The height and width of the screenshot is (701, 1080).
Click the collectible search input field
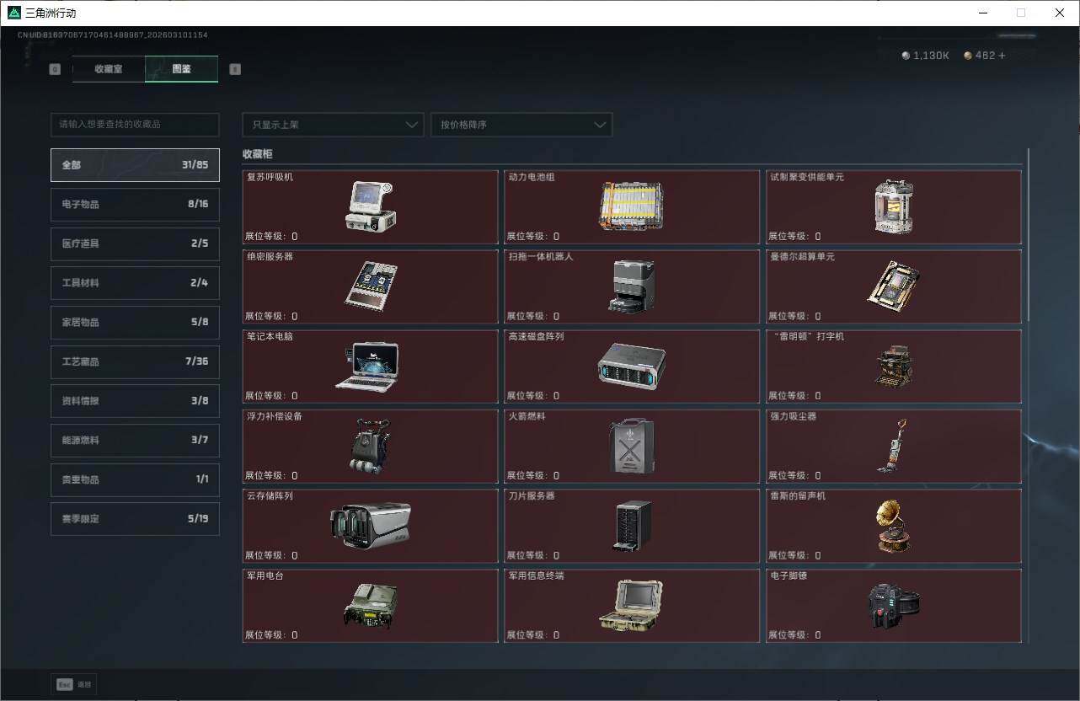pyautogui.click(x=135, y=125)
